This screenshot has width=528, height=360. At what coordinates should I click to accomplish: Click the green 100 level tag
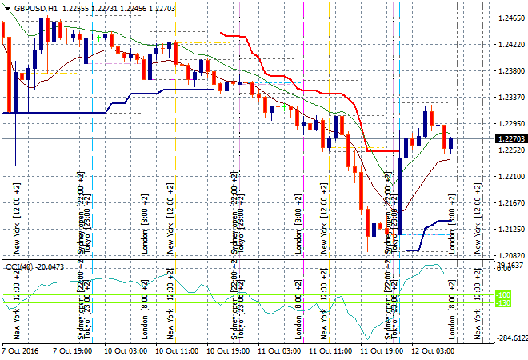point(504,295)
